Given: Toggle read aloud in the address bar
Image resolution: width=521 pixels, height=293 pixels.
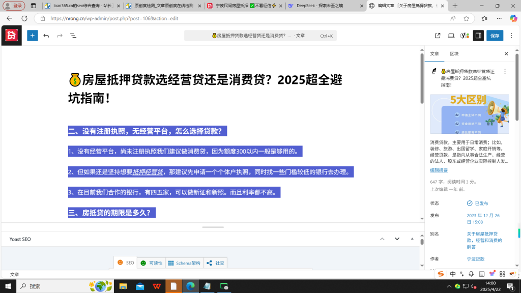Looking at the screenshot, I should pos(452,18).
